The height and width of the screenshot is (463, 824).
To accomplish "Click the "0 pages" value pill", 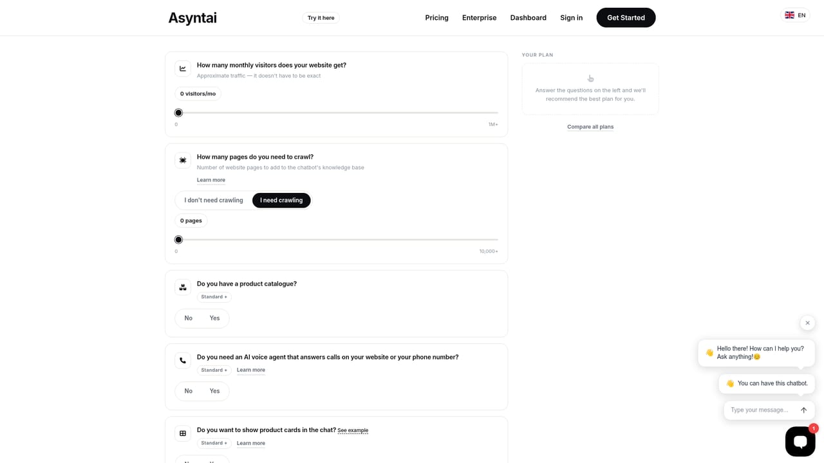I will pyautogui.click(x=191, y=221).
